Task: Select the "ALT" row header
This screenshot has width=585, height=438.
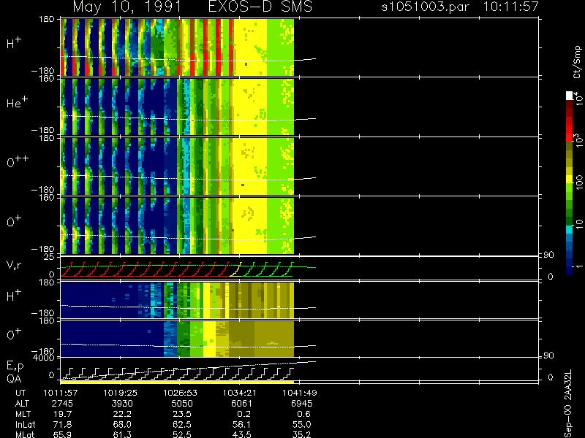Action: pyautogui.click(x=22, y=404)
